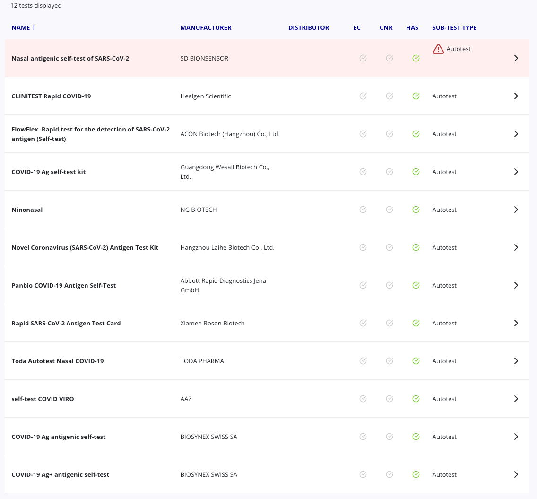The image size is (537, 499).
Task: Click manufacturer Guangdong Wesail Biotech Co., Ltd.
Action: [x=225, y=172]
